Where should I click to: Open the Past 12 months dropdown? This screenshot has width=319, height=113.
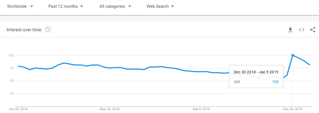[66, 6]
